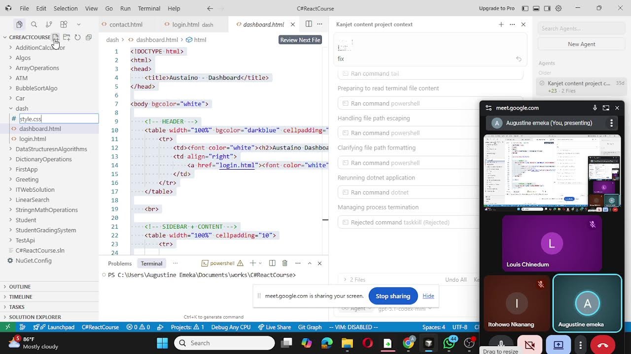
Task: Open WhatsApp from the taskbar
Action: point(450,343)
